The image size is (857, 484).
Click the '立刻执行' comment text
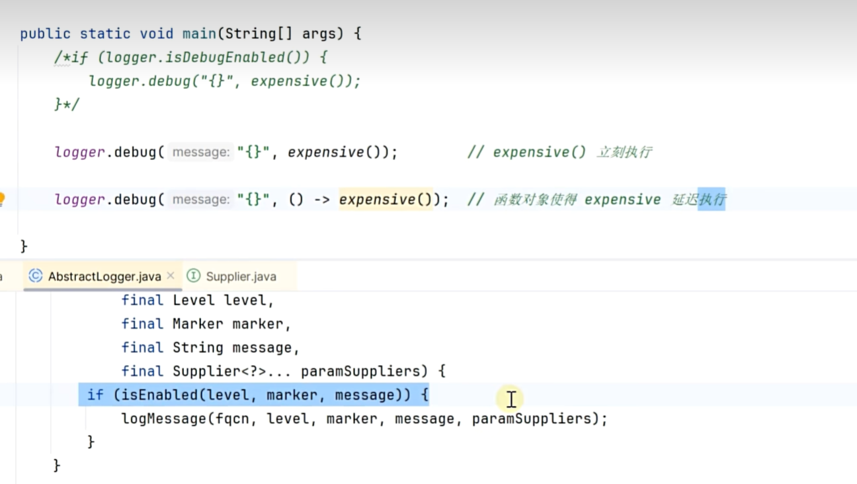624,152
